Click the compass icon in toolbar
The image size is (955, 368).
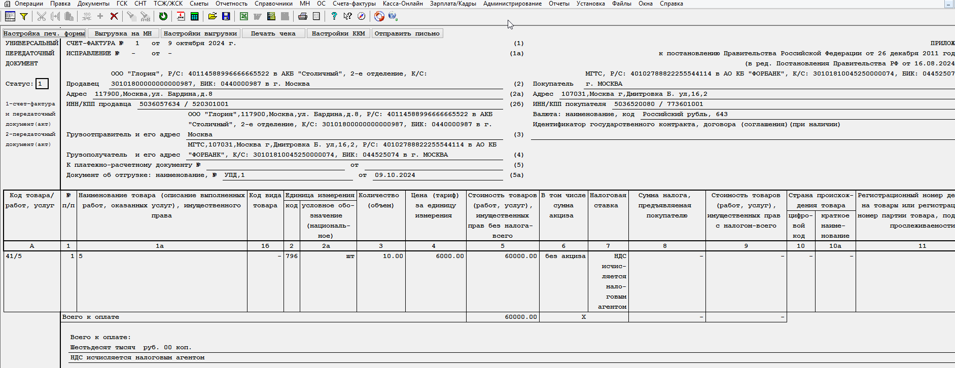pyautogui.click(x=361, y=16)
